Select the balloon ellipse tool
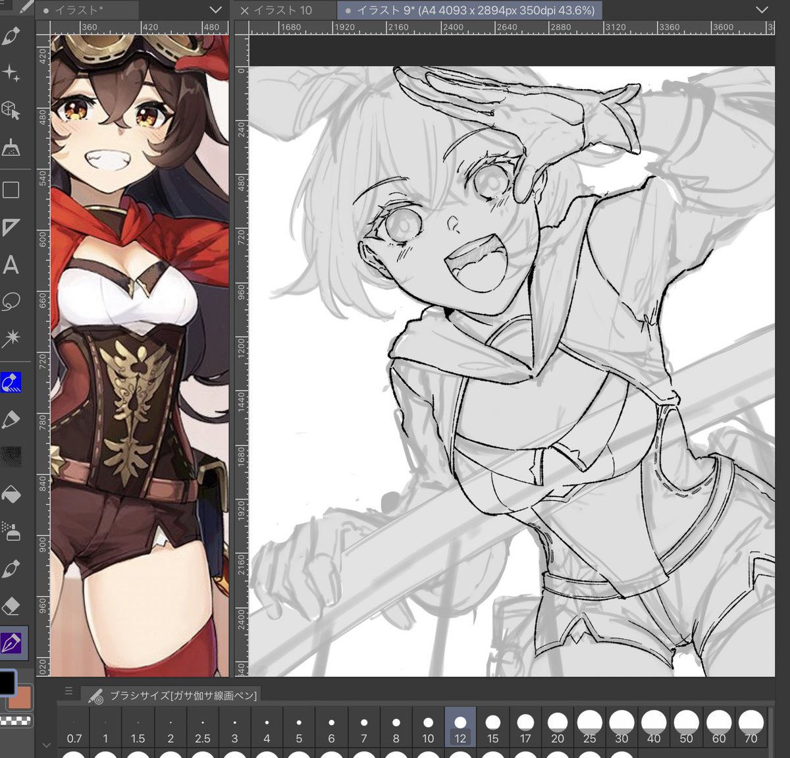The height and width of the screenshot is (758, 790). point(11,302)
